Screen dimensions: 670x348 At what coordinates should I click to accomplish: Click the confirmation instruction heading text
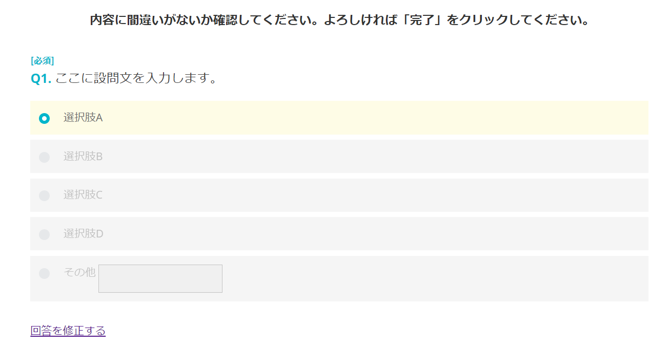pyautogui.click(x=256, y=20)
